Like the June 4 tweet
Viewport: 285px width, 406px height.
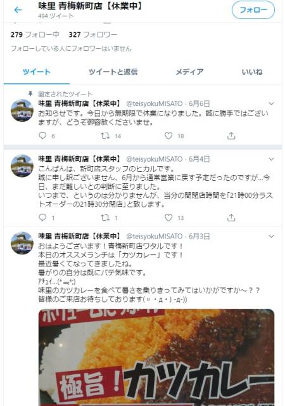click(x=168, y=218)
